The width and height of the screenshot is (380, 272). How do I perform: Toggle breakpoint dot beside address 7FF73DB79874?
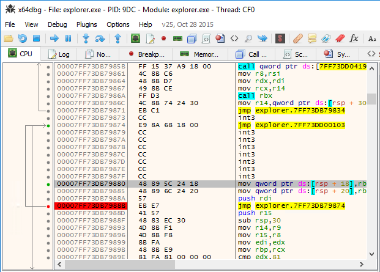pos(48,125)
